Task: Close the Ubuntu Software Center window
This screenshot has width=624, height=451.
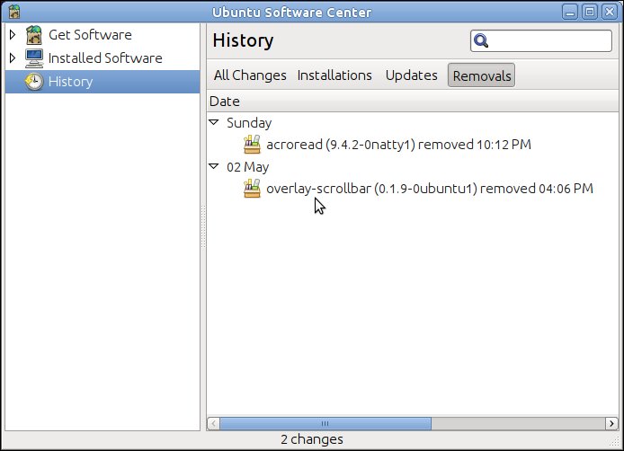Action: (x=610, y=12)
